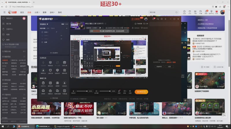This screenshot has height=129, width=231.
Task: Adjust the speaker volume slider
Action: tap(105, 91)
